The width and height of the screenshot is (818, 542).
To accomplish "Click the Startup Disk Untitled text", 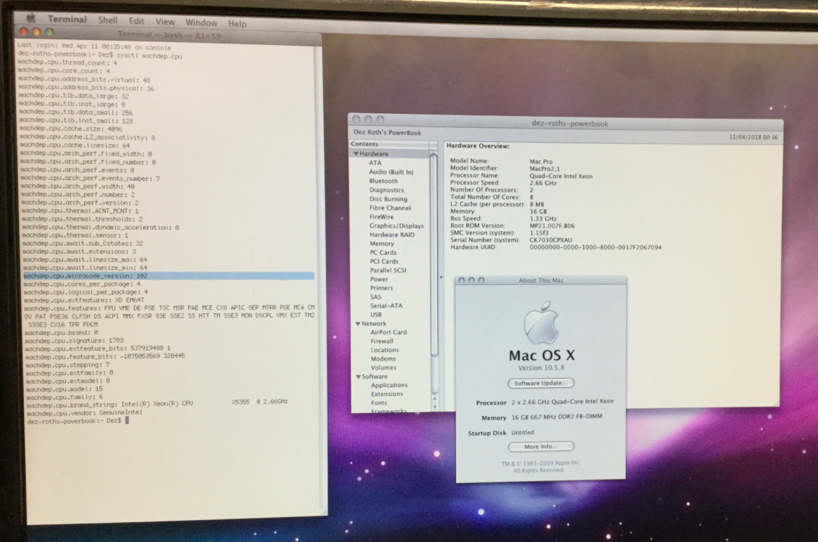I will click(x=501, y=433).
